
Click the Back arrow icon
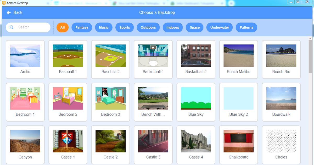click(9, 12)
